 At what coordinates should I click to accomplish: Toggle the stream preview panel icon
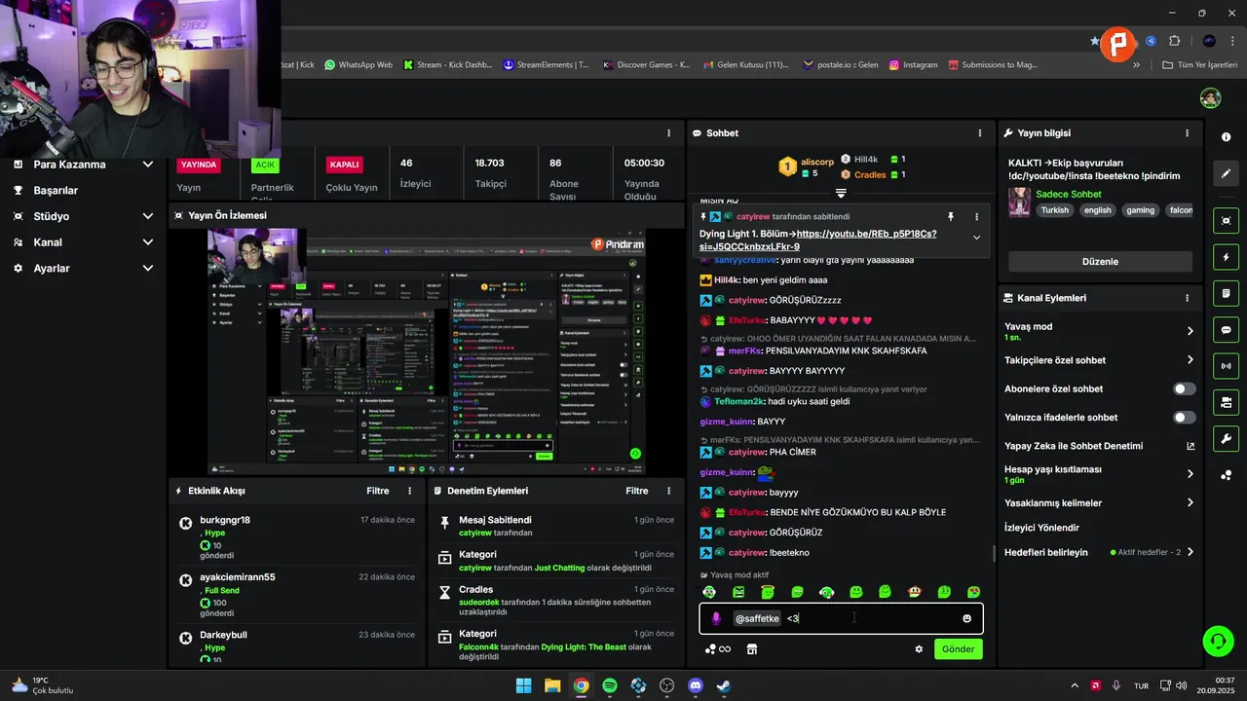[x=1226, y=221]
